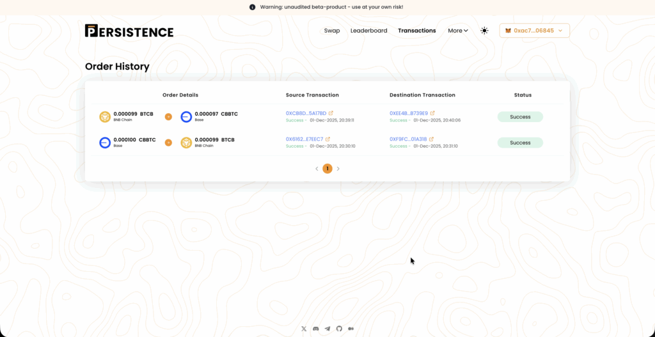Click the Persistence logo
Viewport: 655px width, 337px height.
pos(129,31)
